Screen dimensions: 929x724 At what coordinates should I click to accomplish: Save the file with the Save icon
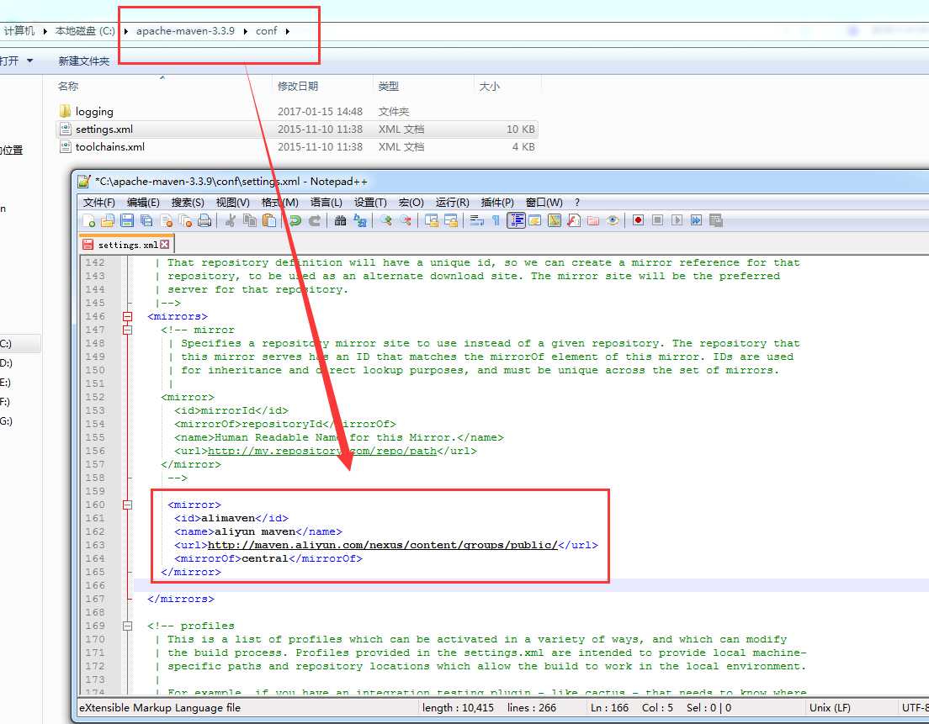tap(127, 221)
